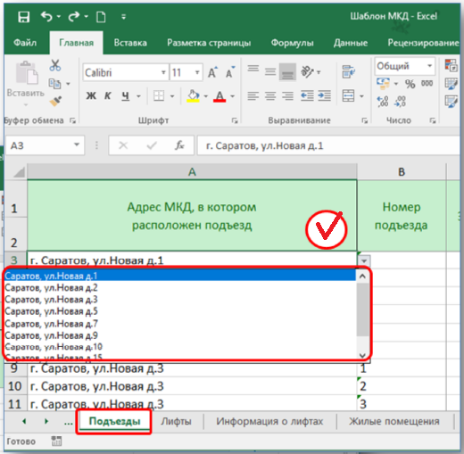Open the Calibri font name dropdown
This screenshot has height=454, width=464.
click(163, 72)
